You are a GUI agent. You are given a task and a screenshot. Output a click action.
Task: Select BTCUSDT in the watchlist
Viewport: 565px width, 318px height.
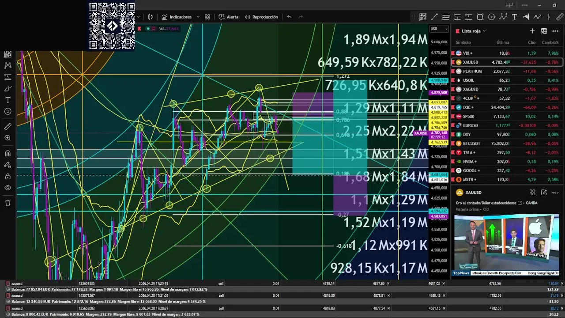pos(507,144)
